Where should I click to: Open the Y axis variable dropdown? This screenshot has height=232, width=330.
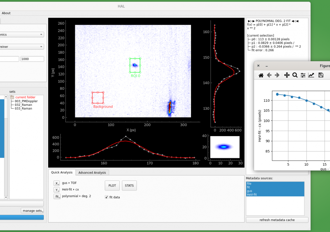click(x=57, y=190)
